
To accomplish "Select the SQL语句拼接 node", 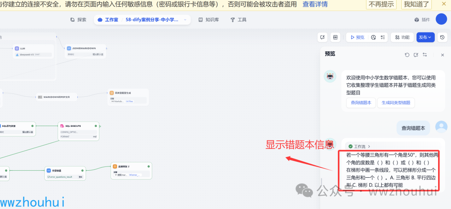I will [17, 129].
